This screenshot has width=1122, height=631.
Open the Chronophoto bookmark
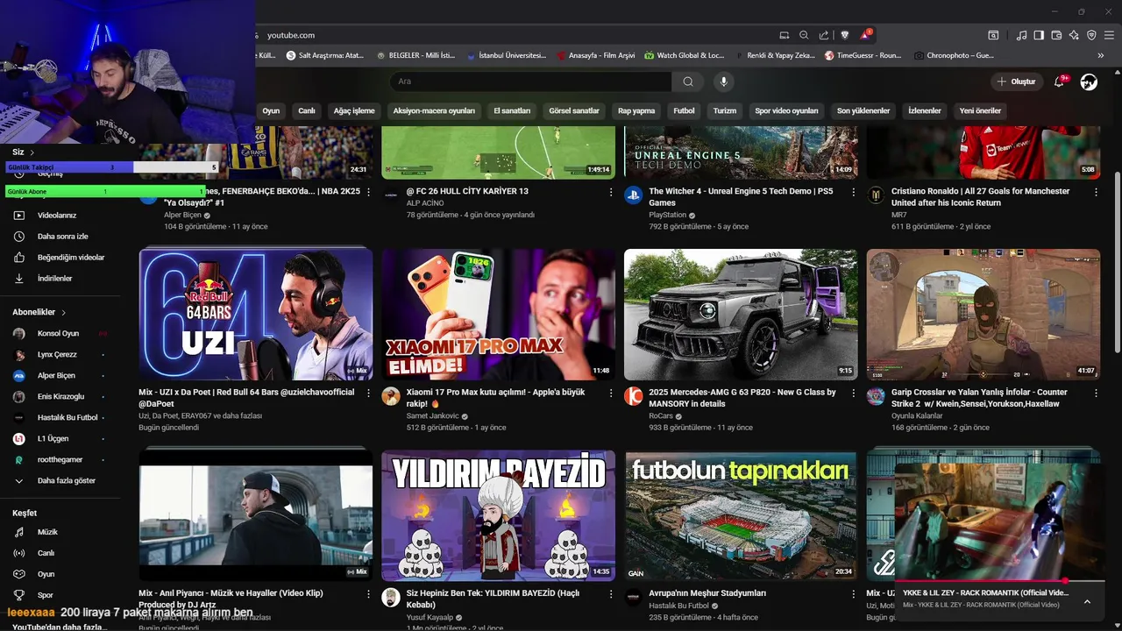coord(954,55)
